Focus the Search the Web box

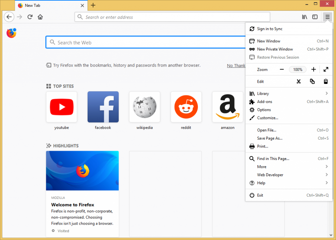[146, 42]
